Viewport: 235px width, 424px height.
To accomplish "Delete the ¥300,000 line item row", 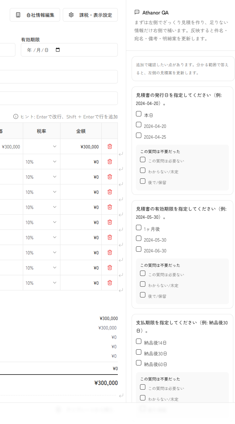I will (x=109, y=146).
